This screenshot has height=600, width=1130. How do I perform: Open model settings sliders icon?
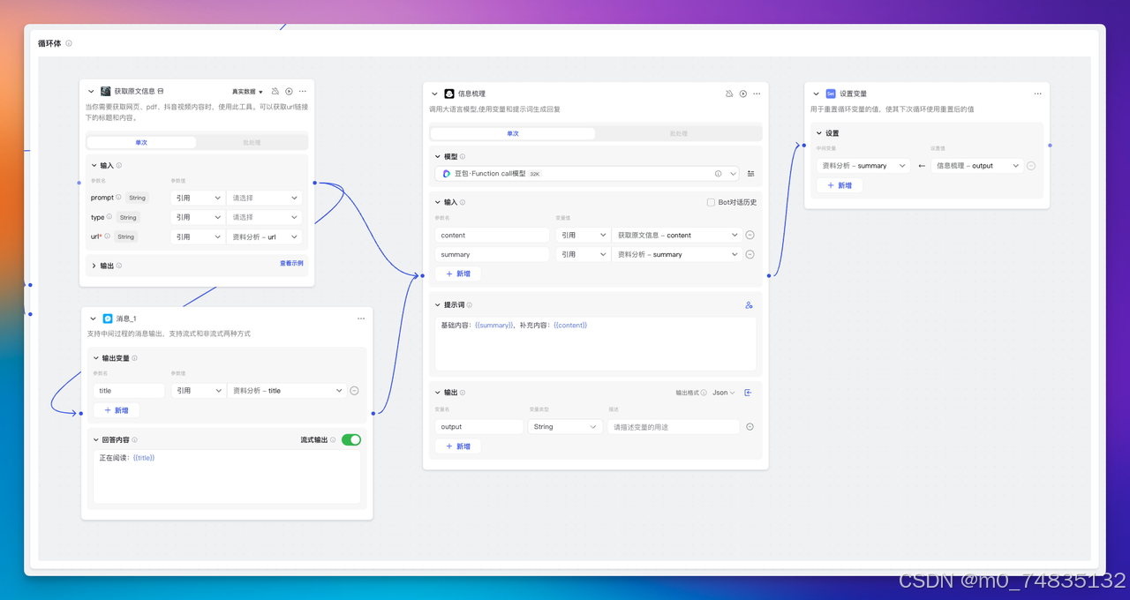pos(750,174)
